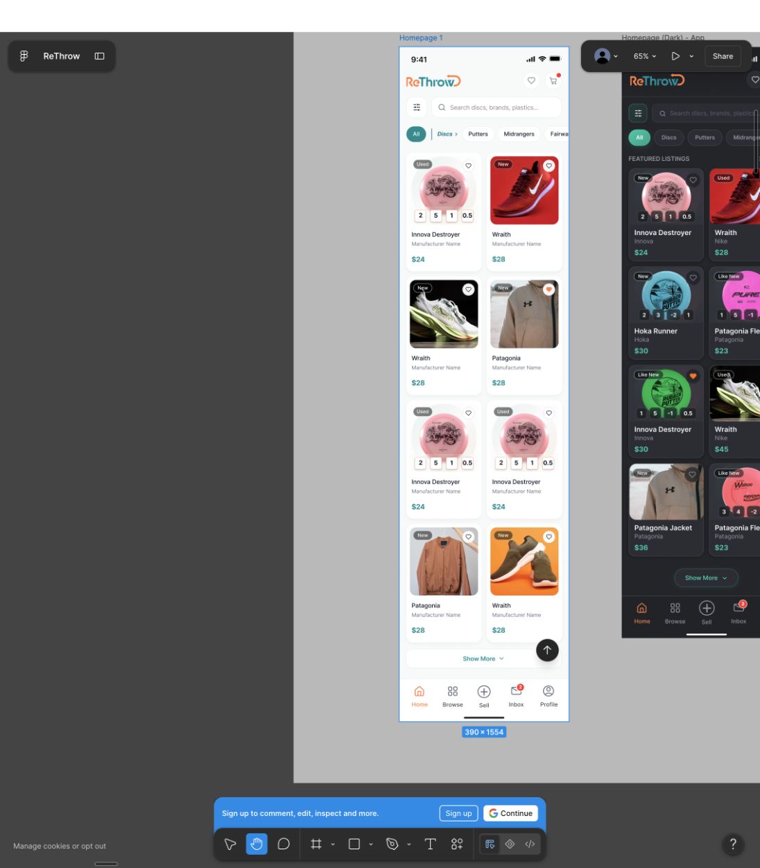760x868 pixels.
Task: Select the Move tool arrow
Action: pos(230,844)
